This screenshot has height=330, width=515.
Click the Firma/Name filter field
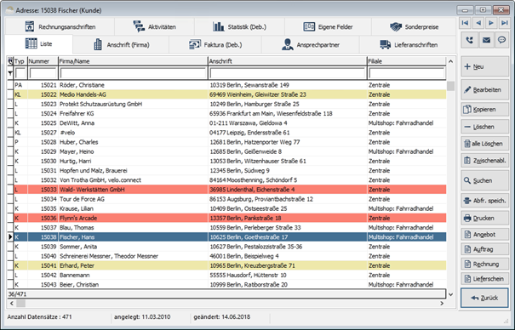click(x=133, y=73)
